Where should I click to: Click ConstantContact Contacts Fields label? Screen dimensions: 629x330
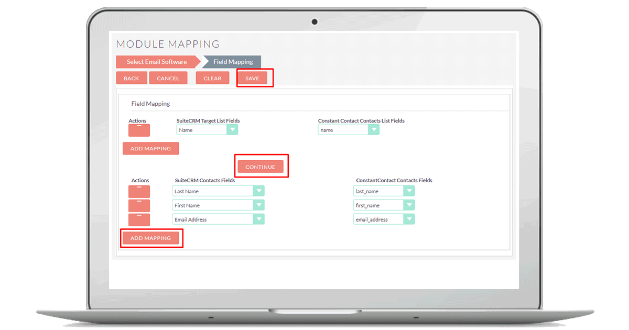pos(394,180)
